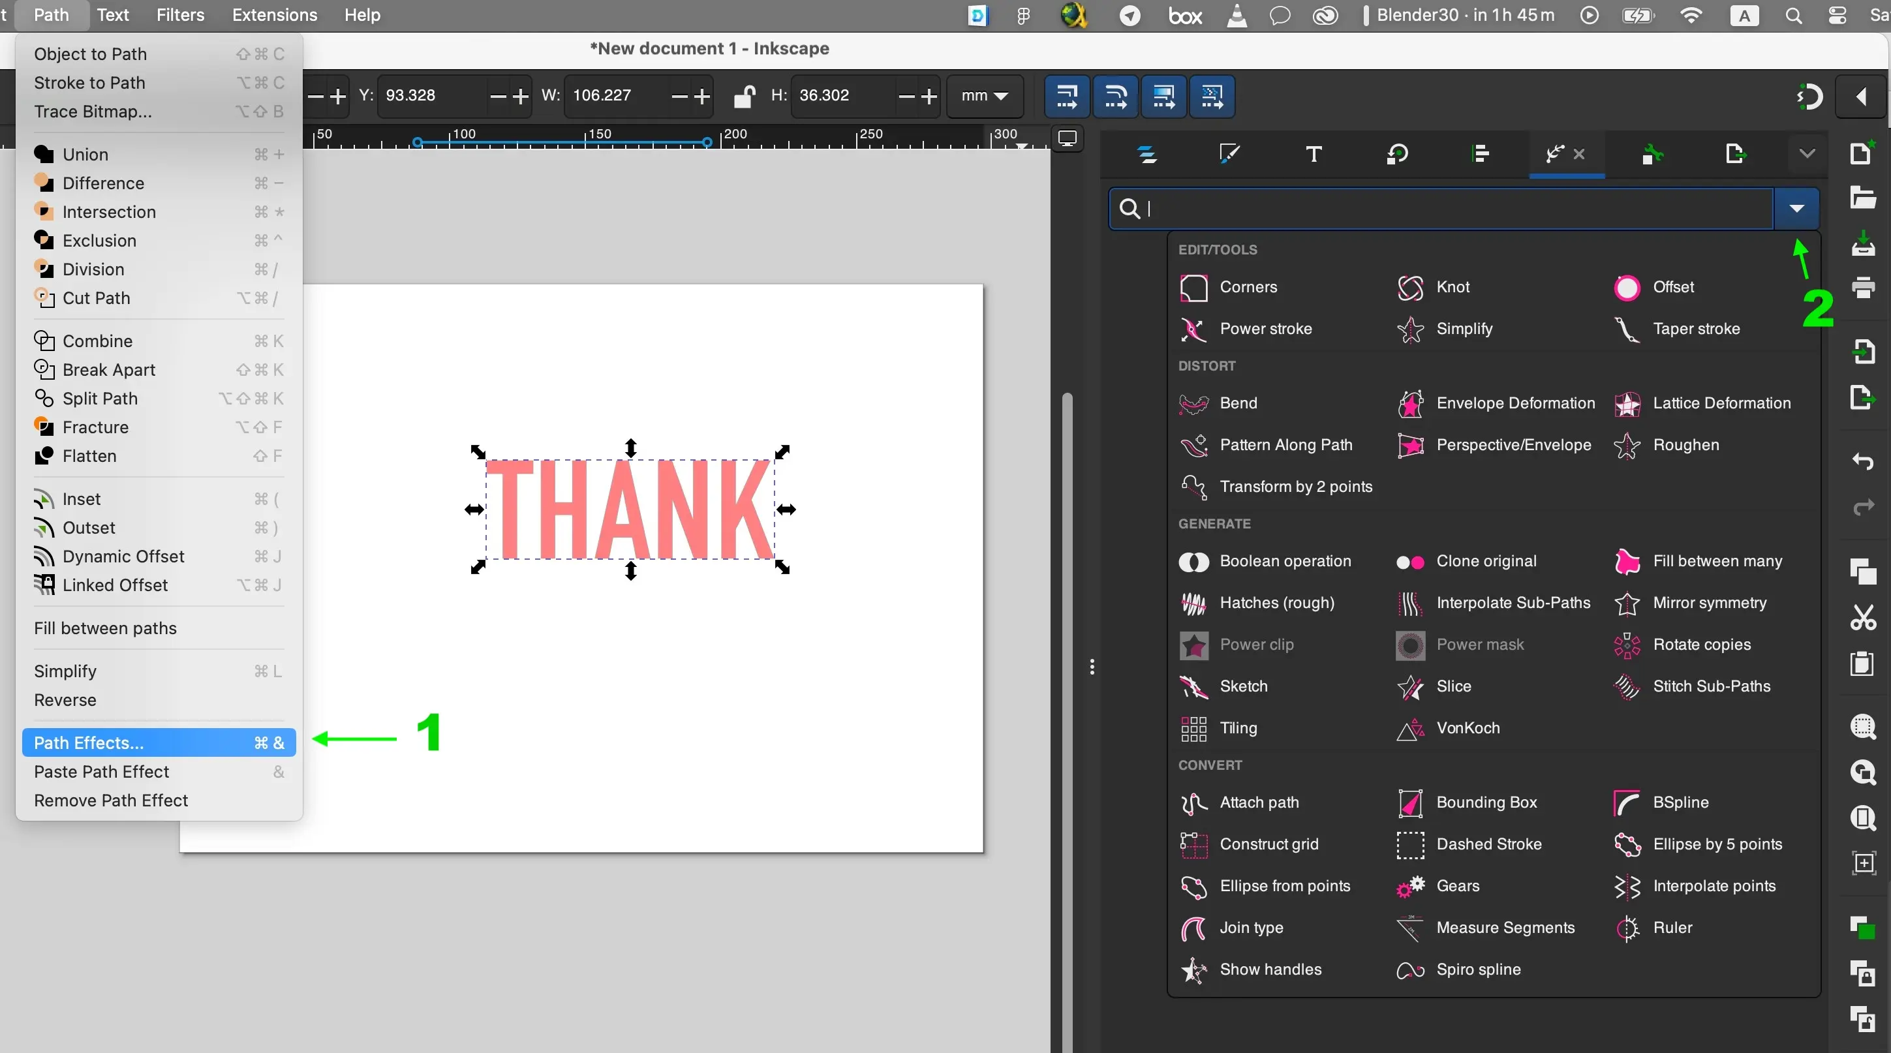Open the mm units dropdown
This screenshot has width=1891, height=1053.
click(x=984, y=96)
